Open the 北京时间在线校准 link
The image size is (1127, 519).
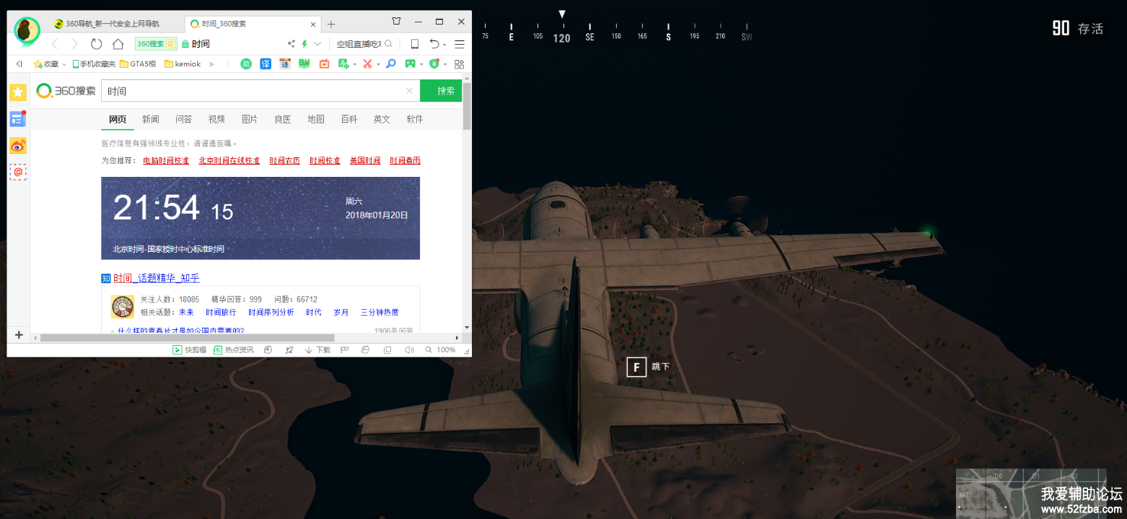(229, 161)
